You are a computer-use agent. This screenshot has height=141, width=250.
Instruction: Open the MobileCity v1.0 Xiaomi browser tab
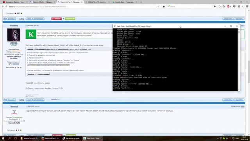pyautogui.click(x=97, y=2)
